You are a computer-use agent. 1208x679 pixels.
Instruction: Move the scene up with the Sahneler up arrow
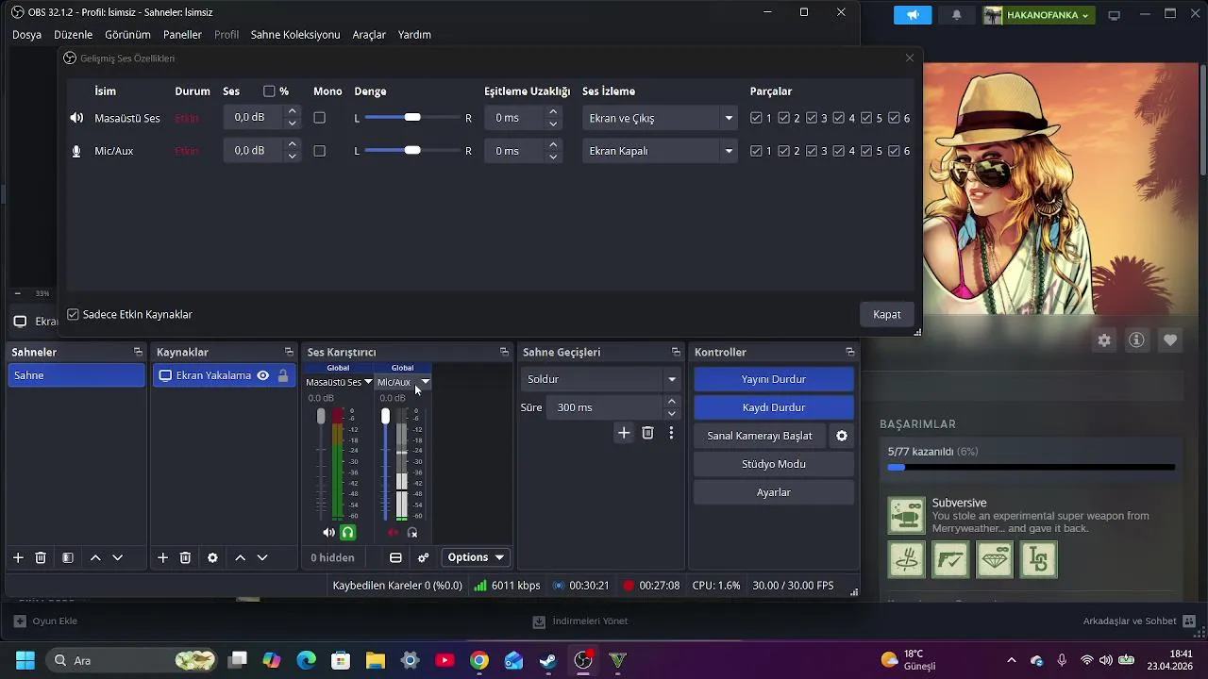(x=95, y=557)
